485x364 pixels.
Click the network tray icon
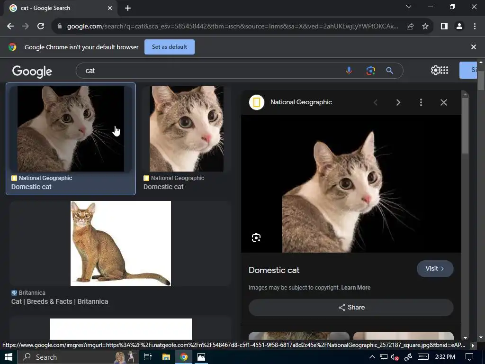pos(384,357)
